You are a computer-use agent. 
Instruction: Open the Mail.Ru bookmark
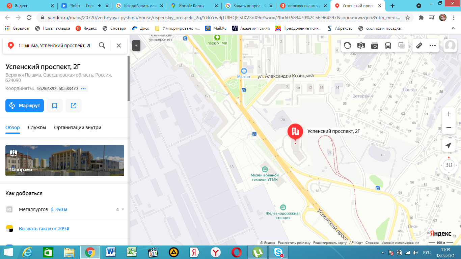point(216,28)
